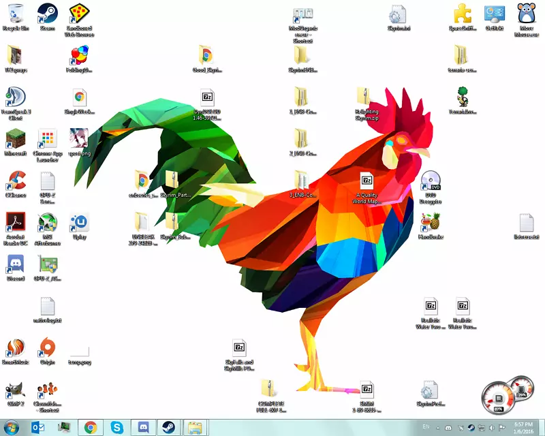
Task: Launch the HandBrake pineapple icon
Action: pyautogui.click(x=431, y=222)
